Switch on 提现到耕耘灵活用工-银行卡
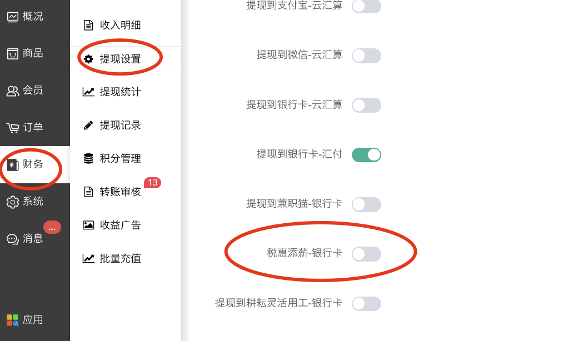Viewport: 578px width, 341px height. (x=366, y=303)
